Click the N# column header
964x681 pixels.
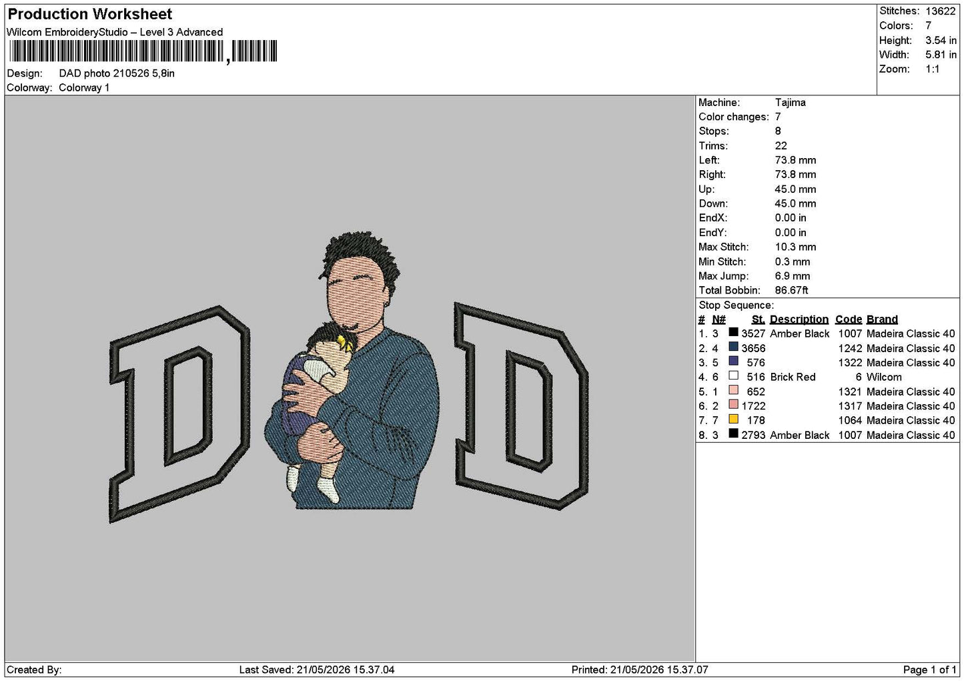click(x=718, y=319)
